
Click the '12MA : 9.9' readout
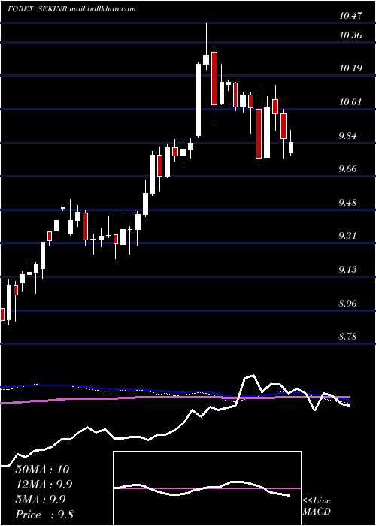[x=44, y=485]
